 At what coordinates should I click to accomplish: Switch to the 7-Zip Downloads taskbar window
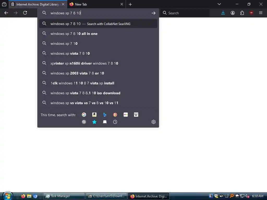[x=106, y=196]
